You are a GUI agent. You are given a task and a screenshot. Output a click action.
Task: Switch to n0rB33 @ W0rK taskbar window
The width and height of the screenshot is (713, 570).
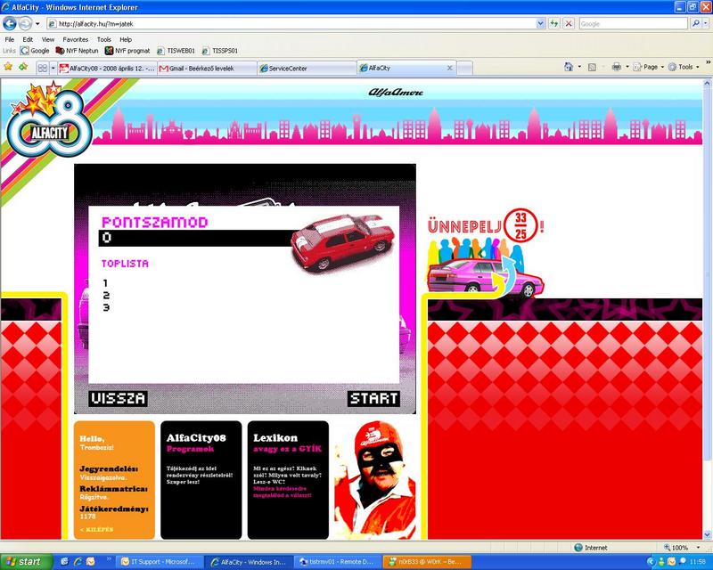tap(427, 562)
